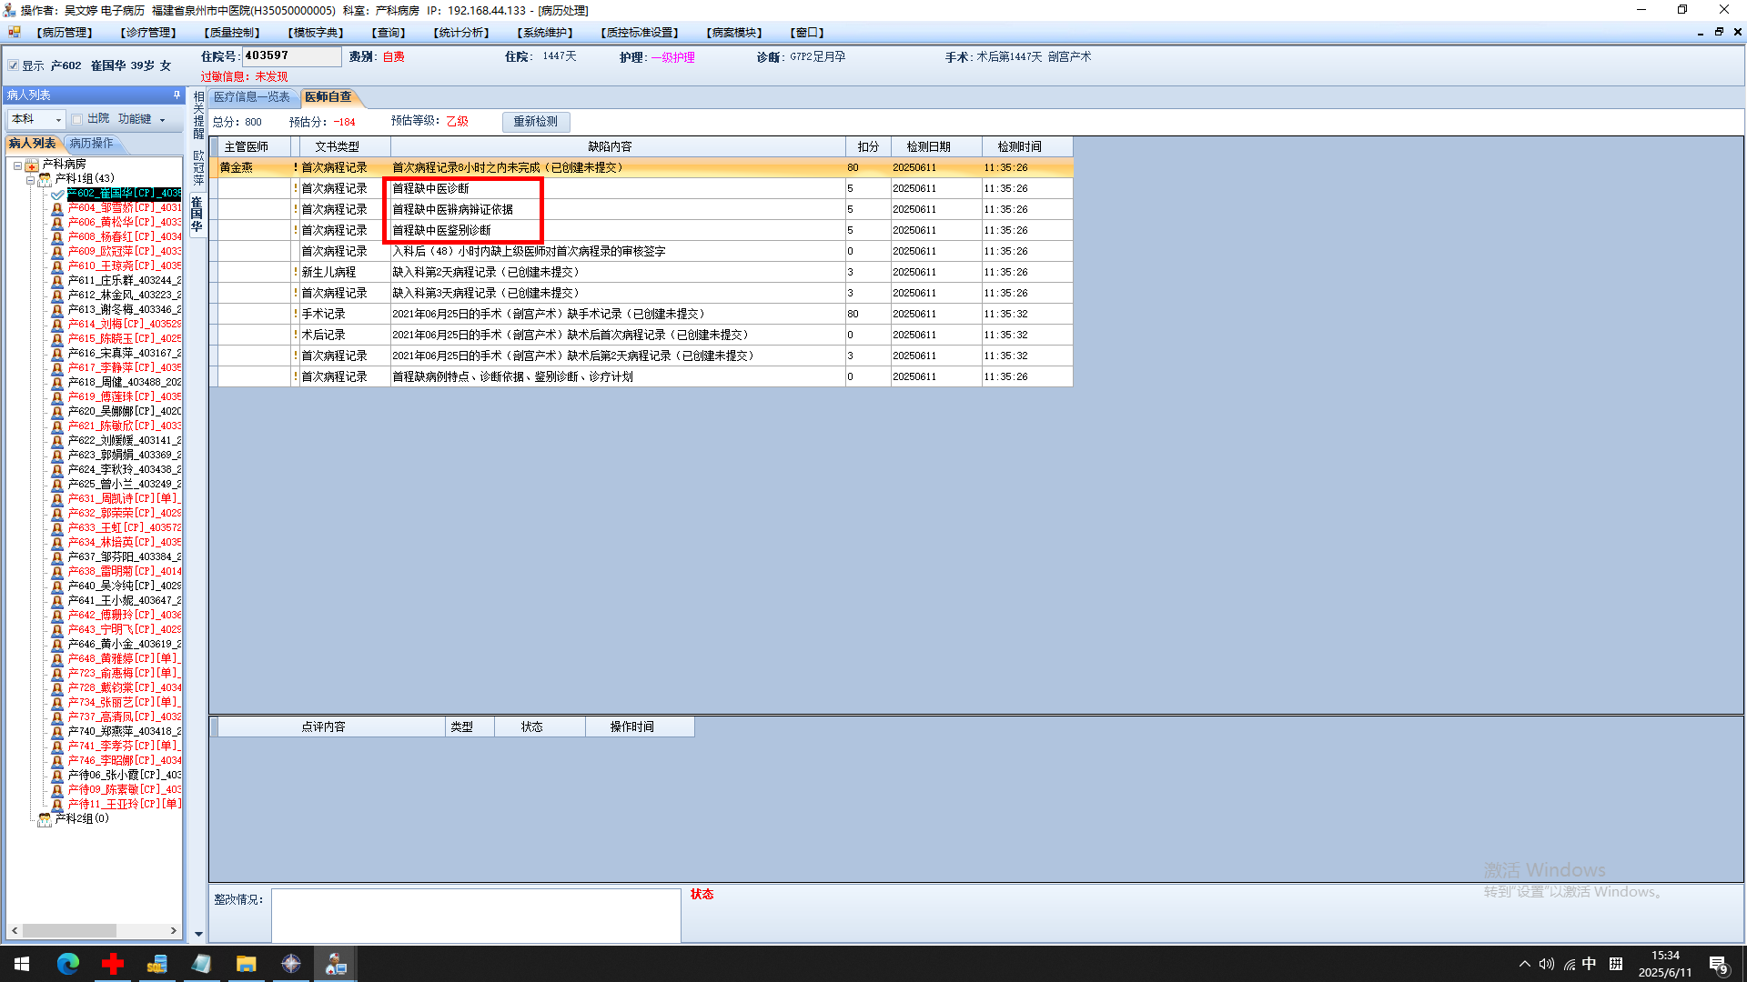Open the 本科 department dropdown
The width and height of the screenshot is (1747, 982).
pos(59,120)
